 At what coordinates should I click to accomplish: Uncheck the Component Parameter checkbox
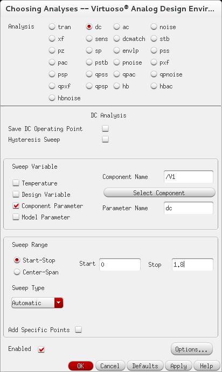coord(16,206)
